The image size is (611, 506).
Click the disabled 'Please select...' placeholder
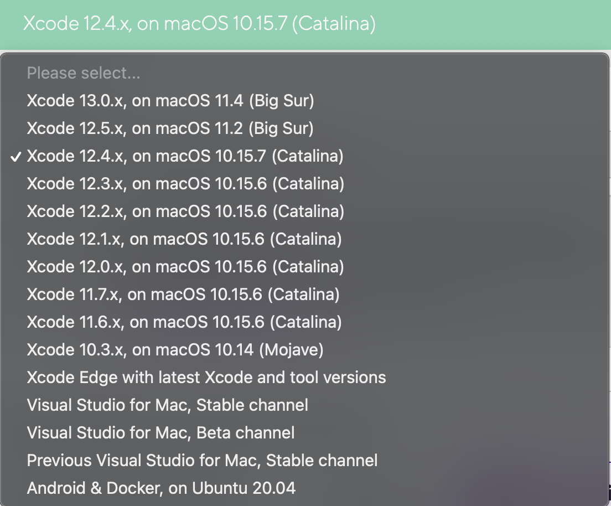(84, 73)
